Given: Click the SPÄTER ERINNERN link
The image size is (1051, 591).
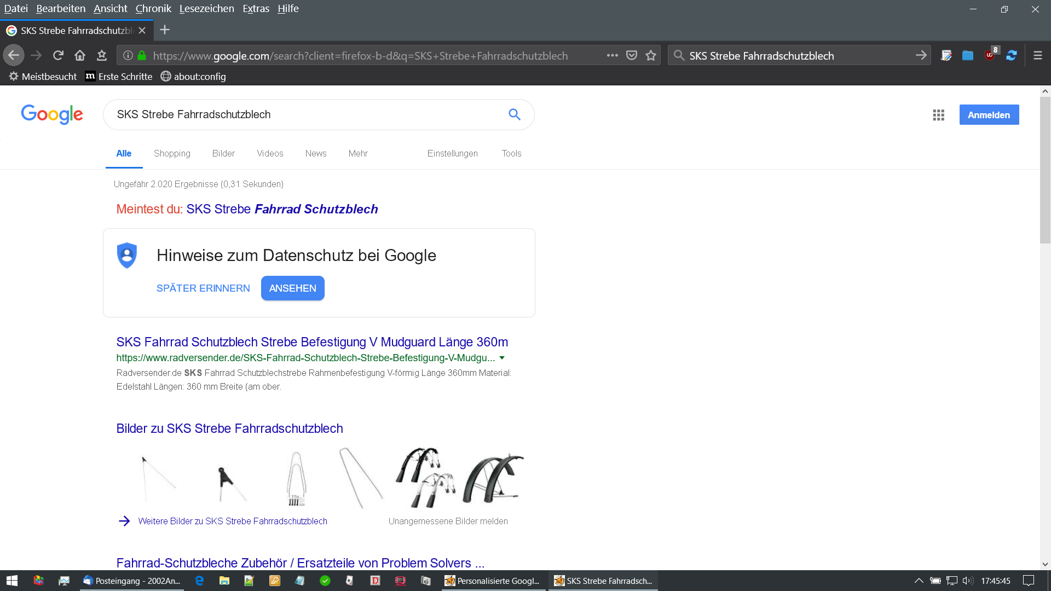Looking at the screenshot, I should click(203, 288).
